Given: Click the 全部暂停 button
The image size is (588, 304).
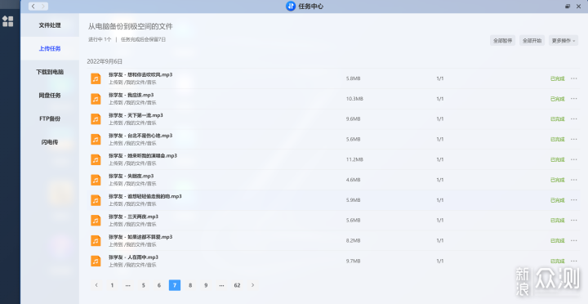Looking at the screenshot, I should [x=502, y=41].
